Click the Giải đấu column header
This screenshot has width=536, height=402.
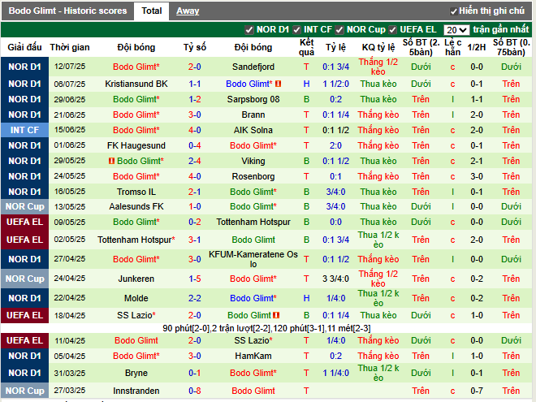(x=24, y=47)
